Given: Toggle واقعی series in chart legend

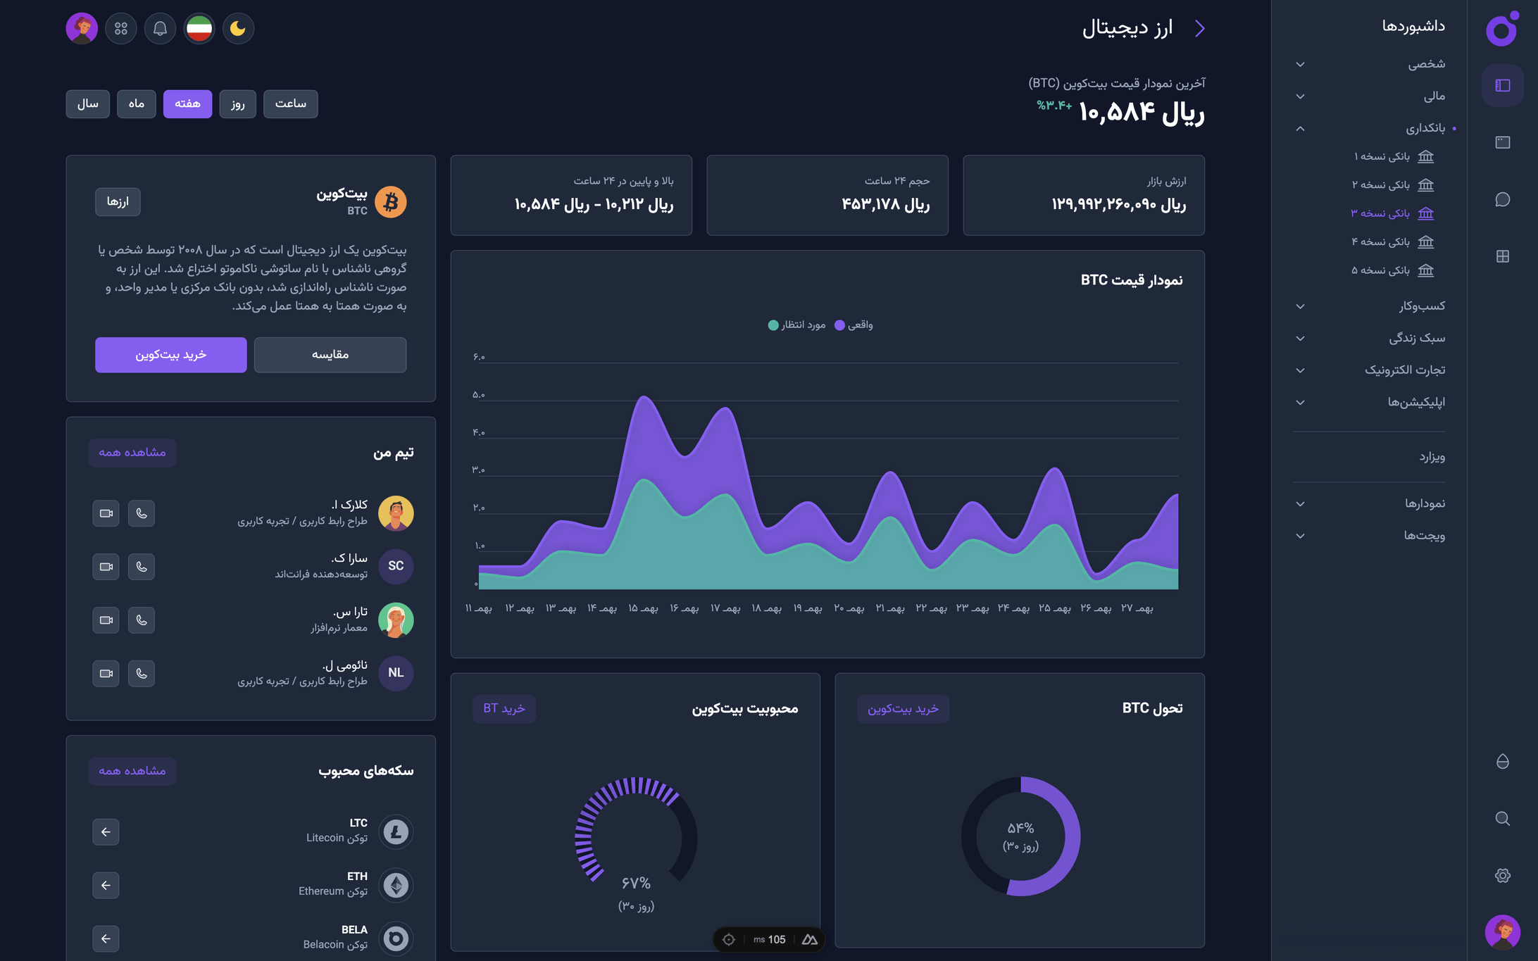Looking at the screenshot, I should (854, 325).
